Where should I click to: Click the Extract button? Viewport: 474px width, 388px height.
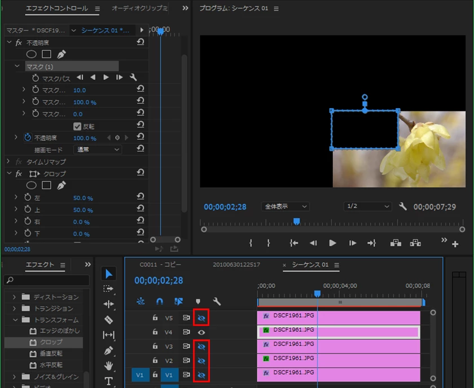click(x=415, y=243)
